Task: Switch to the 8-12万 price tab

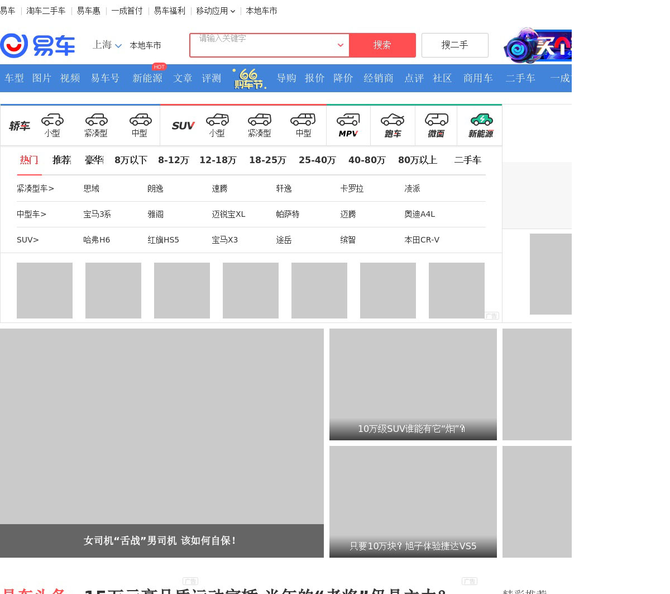Action: (x=173, y=160)
